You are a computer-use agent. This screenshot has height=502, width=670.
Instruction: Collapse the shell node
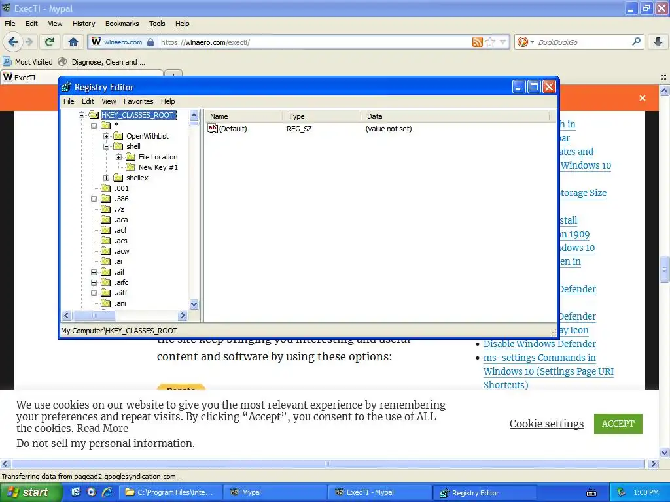tap(107, 146)
